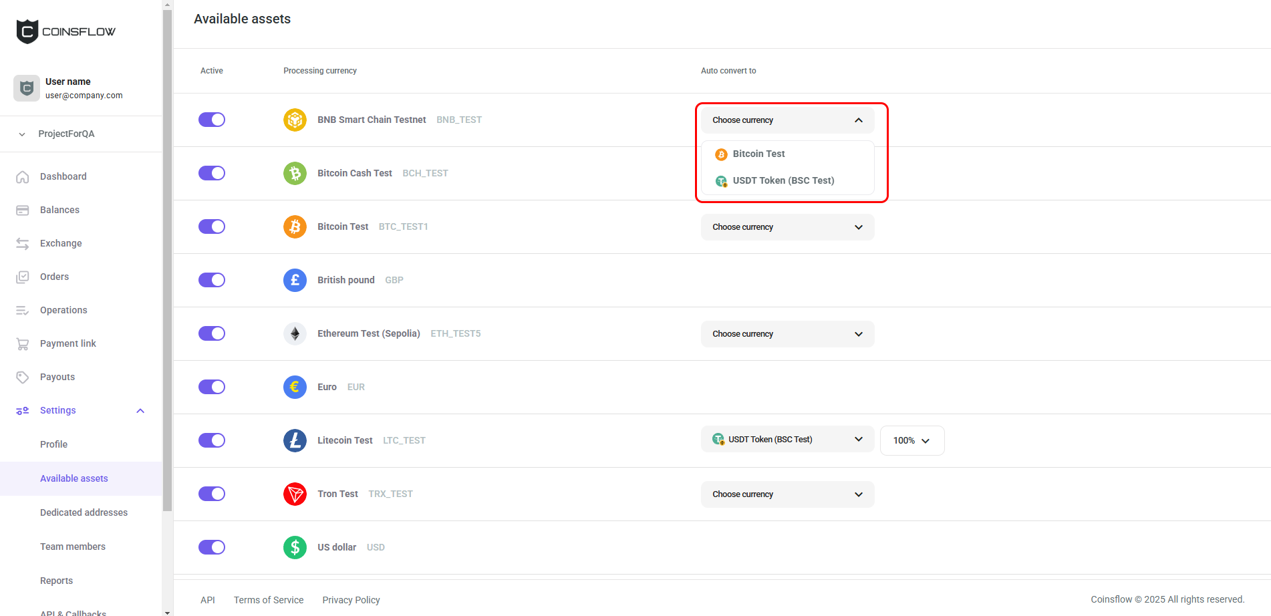Open the Terms of Service link
The height and width of the screenshot is (616, 1271).
tap(269, 600)
